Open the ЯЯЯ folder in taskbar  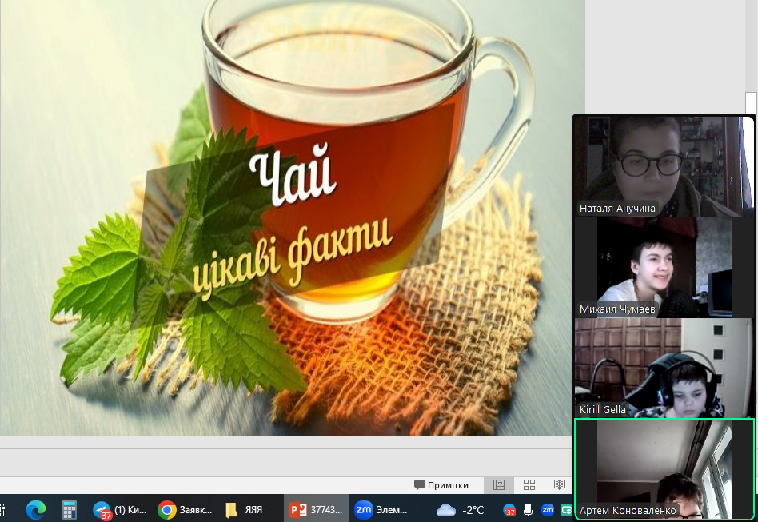[x=245, y=510]
